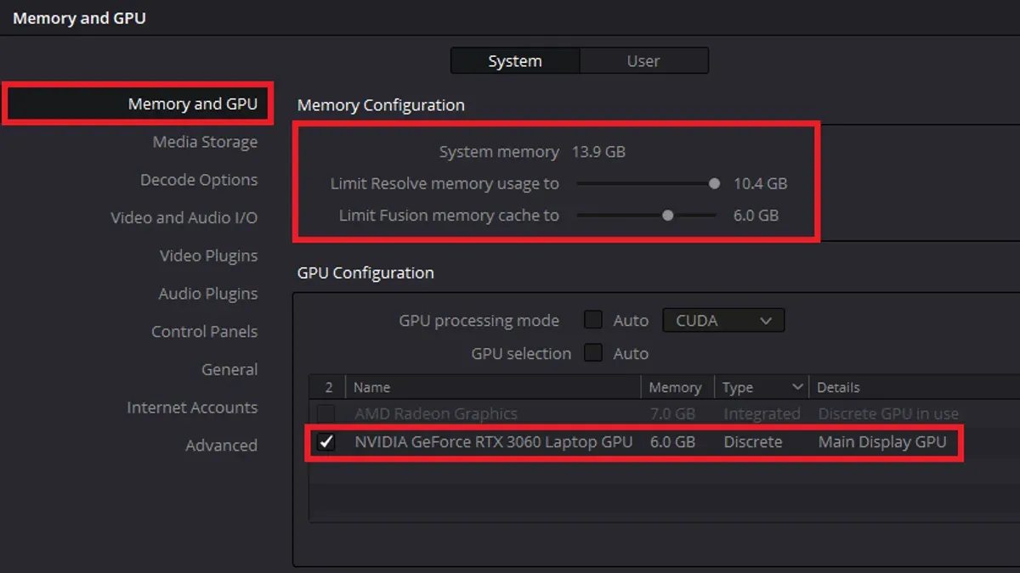This screenshot has height=573, width=1020.
Task: Click the '10.4 GB' Resolve memory value
Action: tap(761, 183)
